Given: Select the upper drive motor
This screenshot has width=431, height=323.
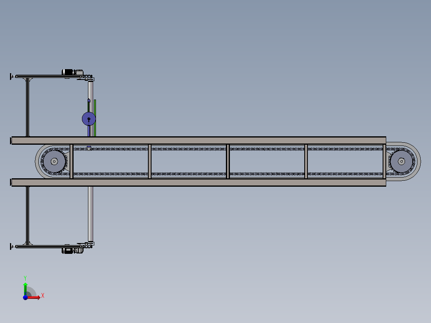Looking at the screenshot, I should click(x=72, y=72).
